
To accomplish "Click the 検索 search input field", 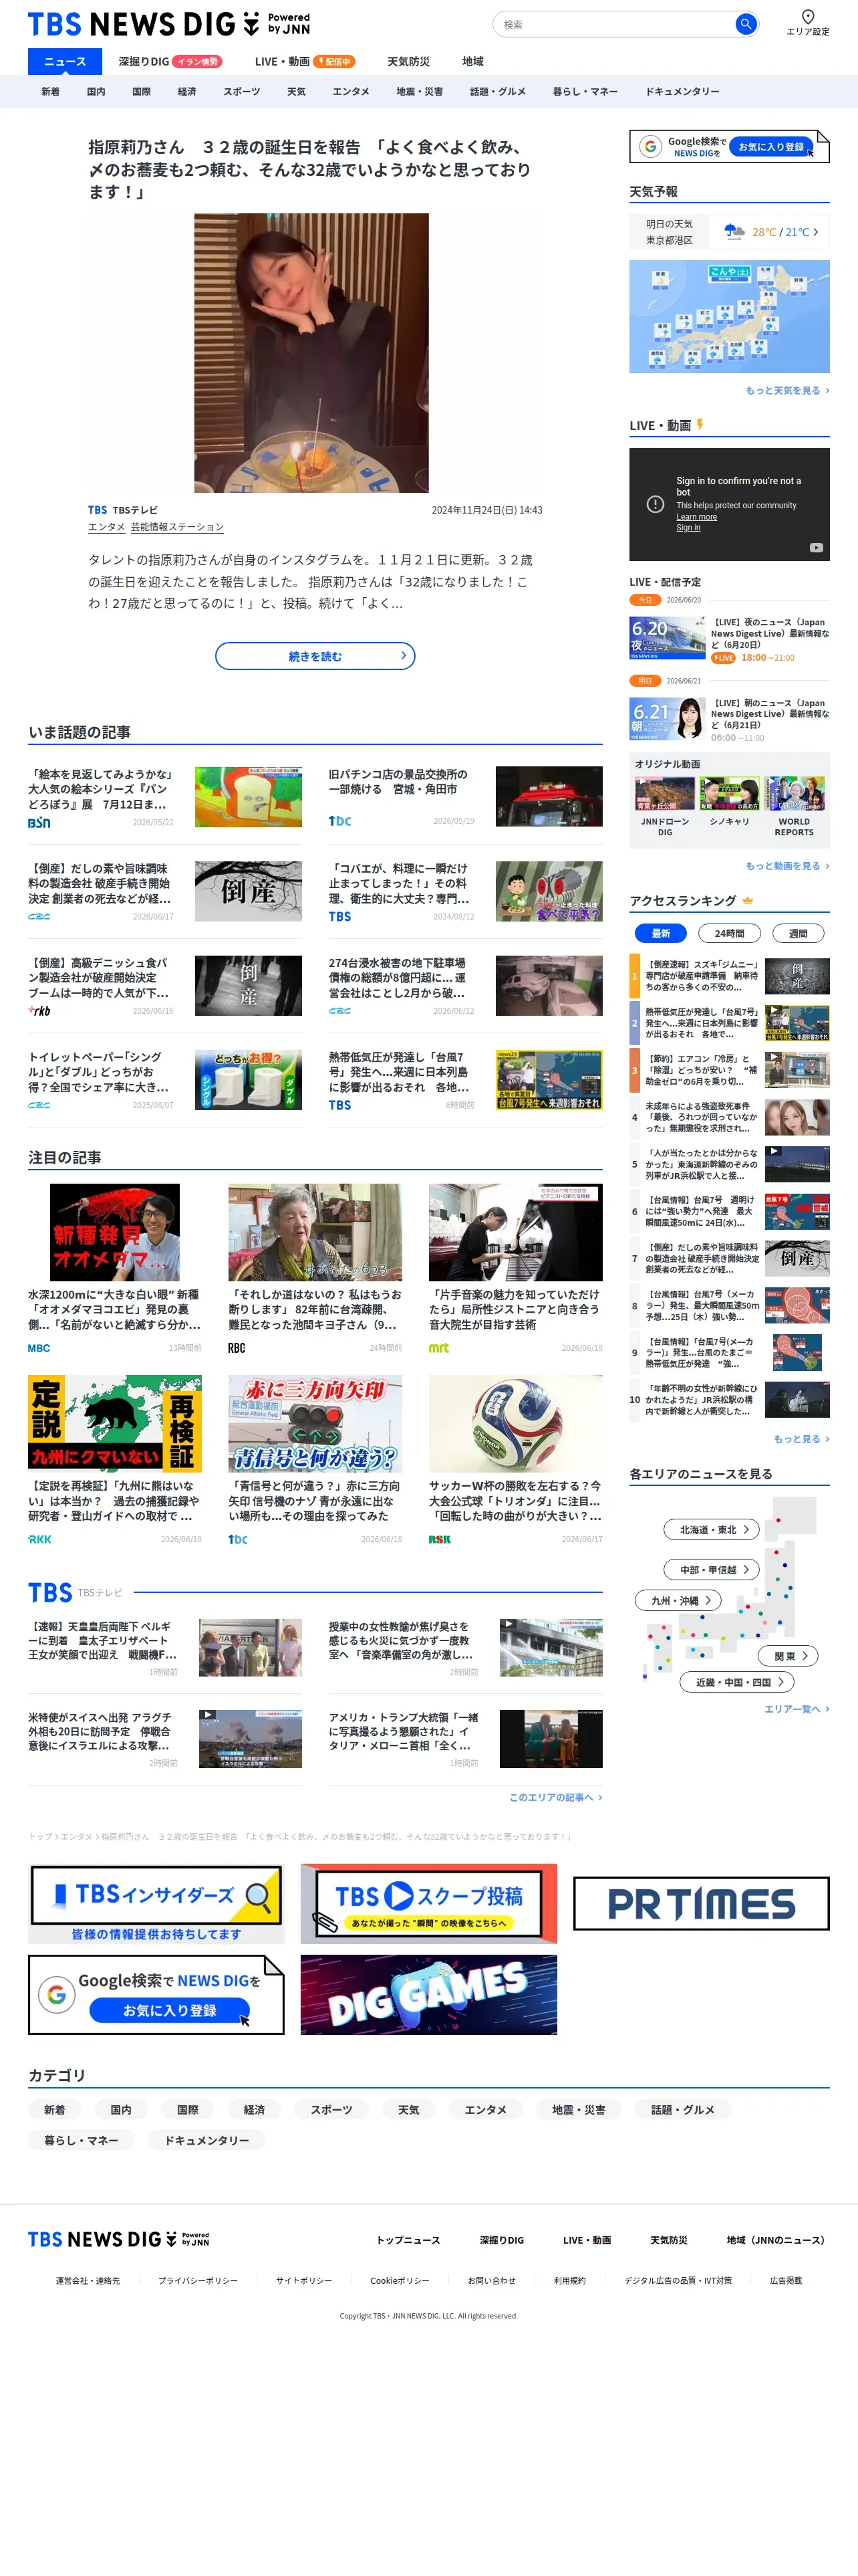I will tap(615, 24).
